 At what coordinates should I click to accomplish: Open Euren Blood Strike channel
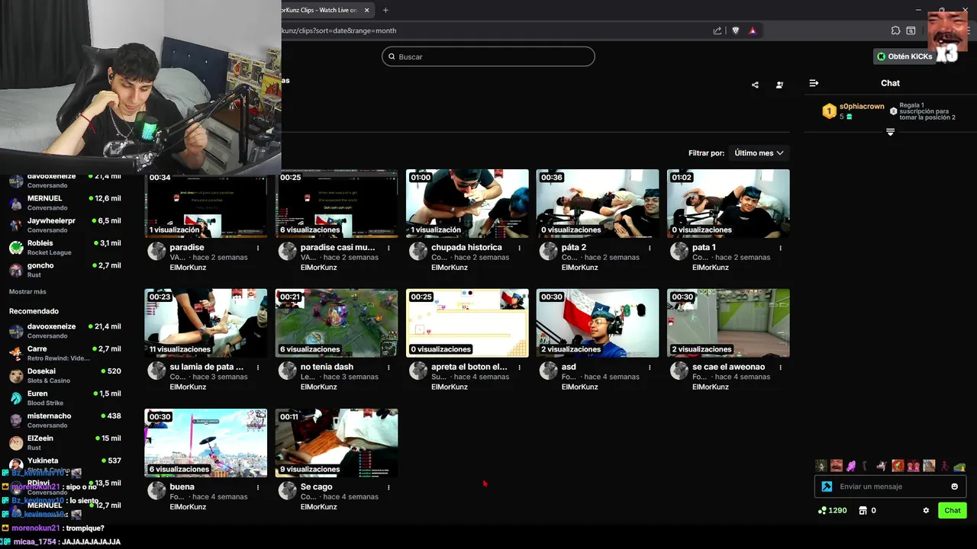point(65,398)
